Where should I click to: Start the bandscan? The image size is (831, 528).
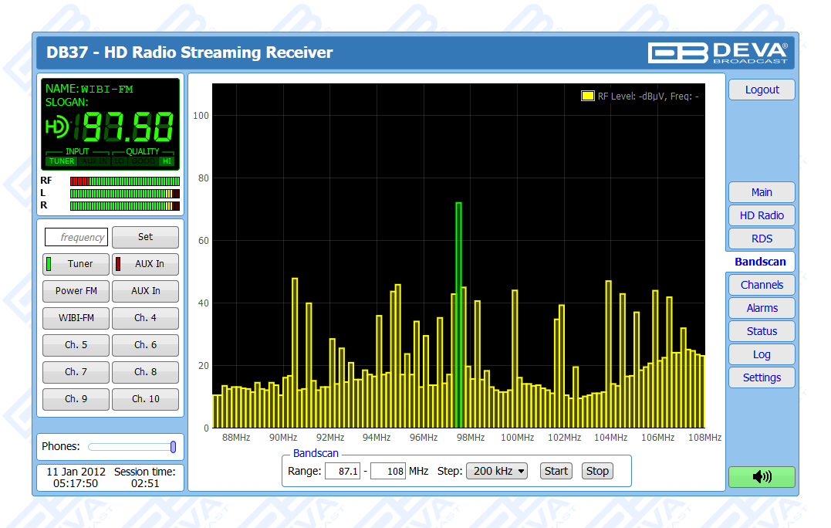556,471
